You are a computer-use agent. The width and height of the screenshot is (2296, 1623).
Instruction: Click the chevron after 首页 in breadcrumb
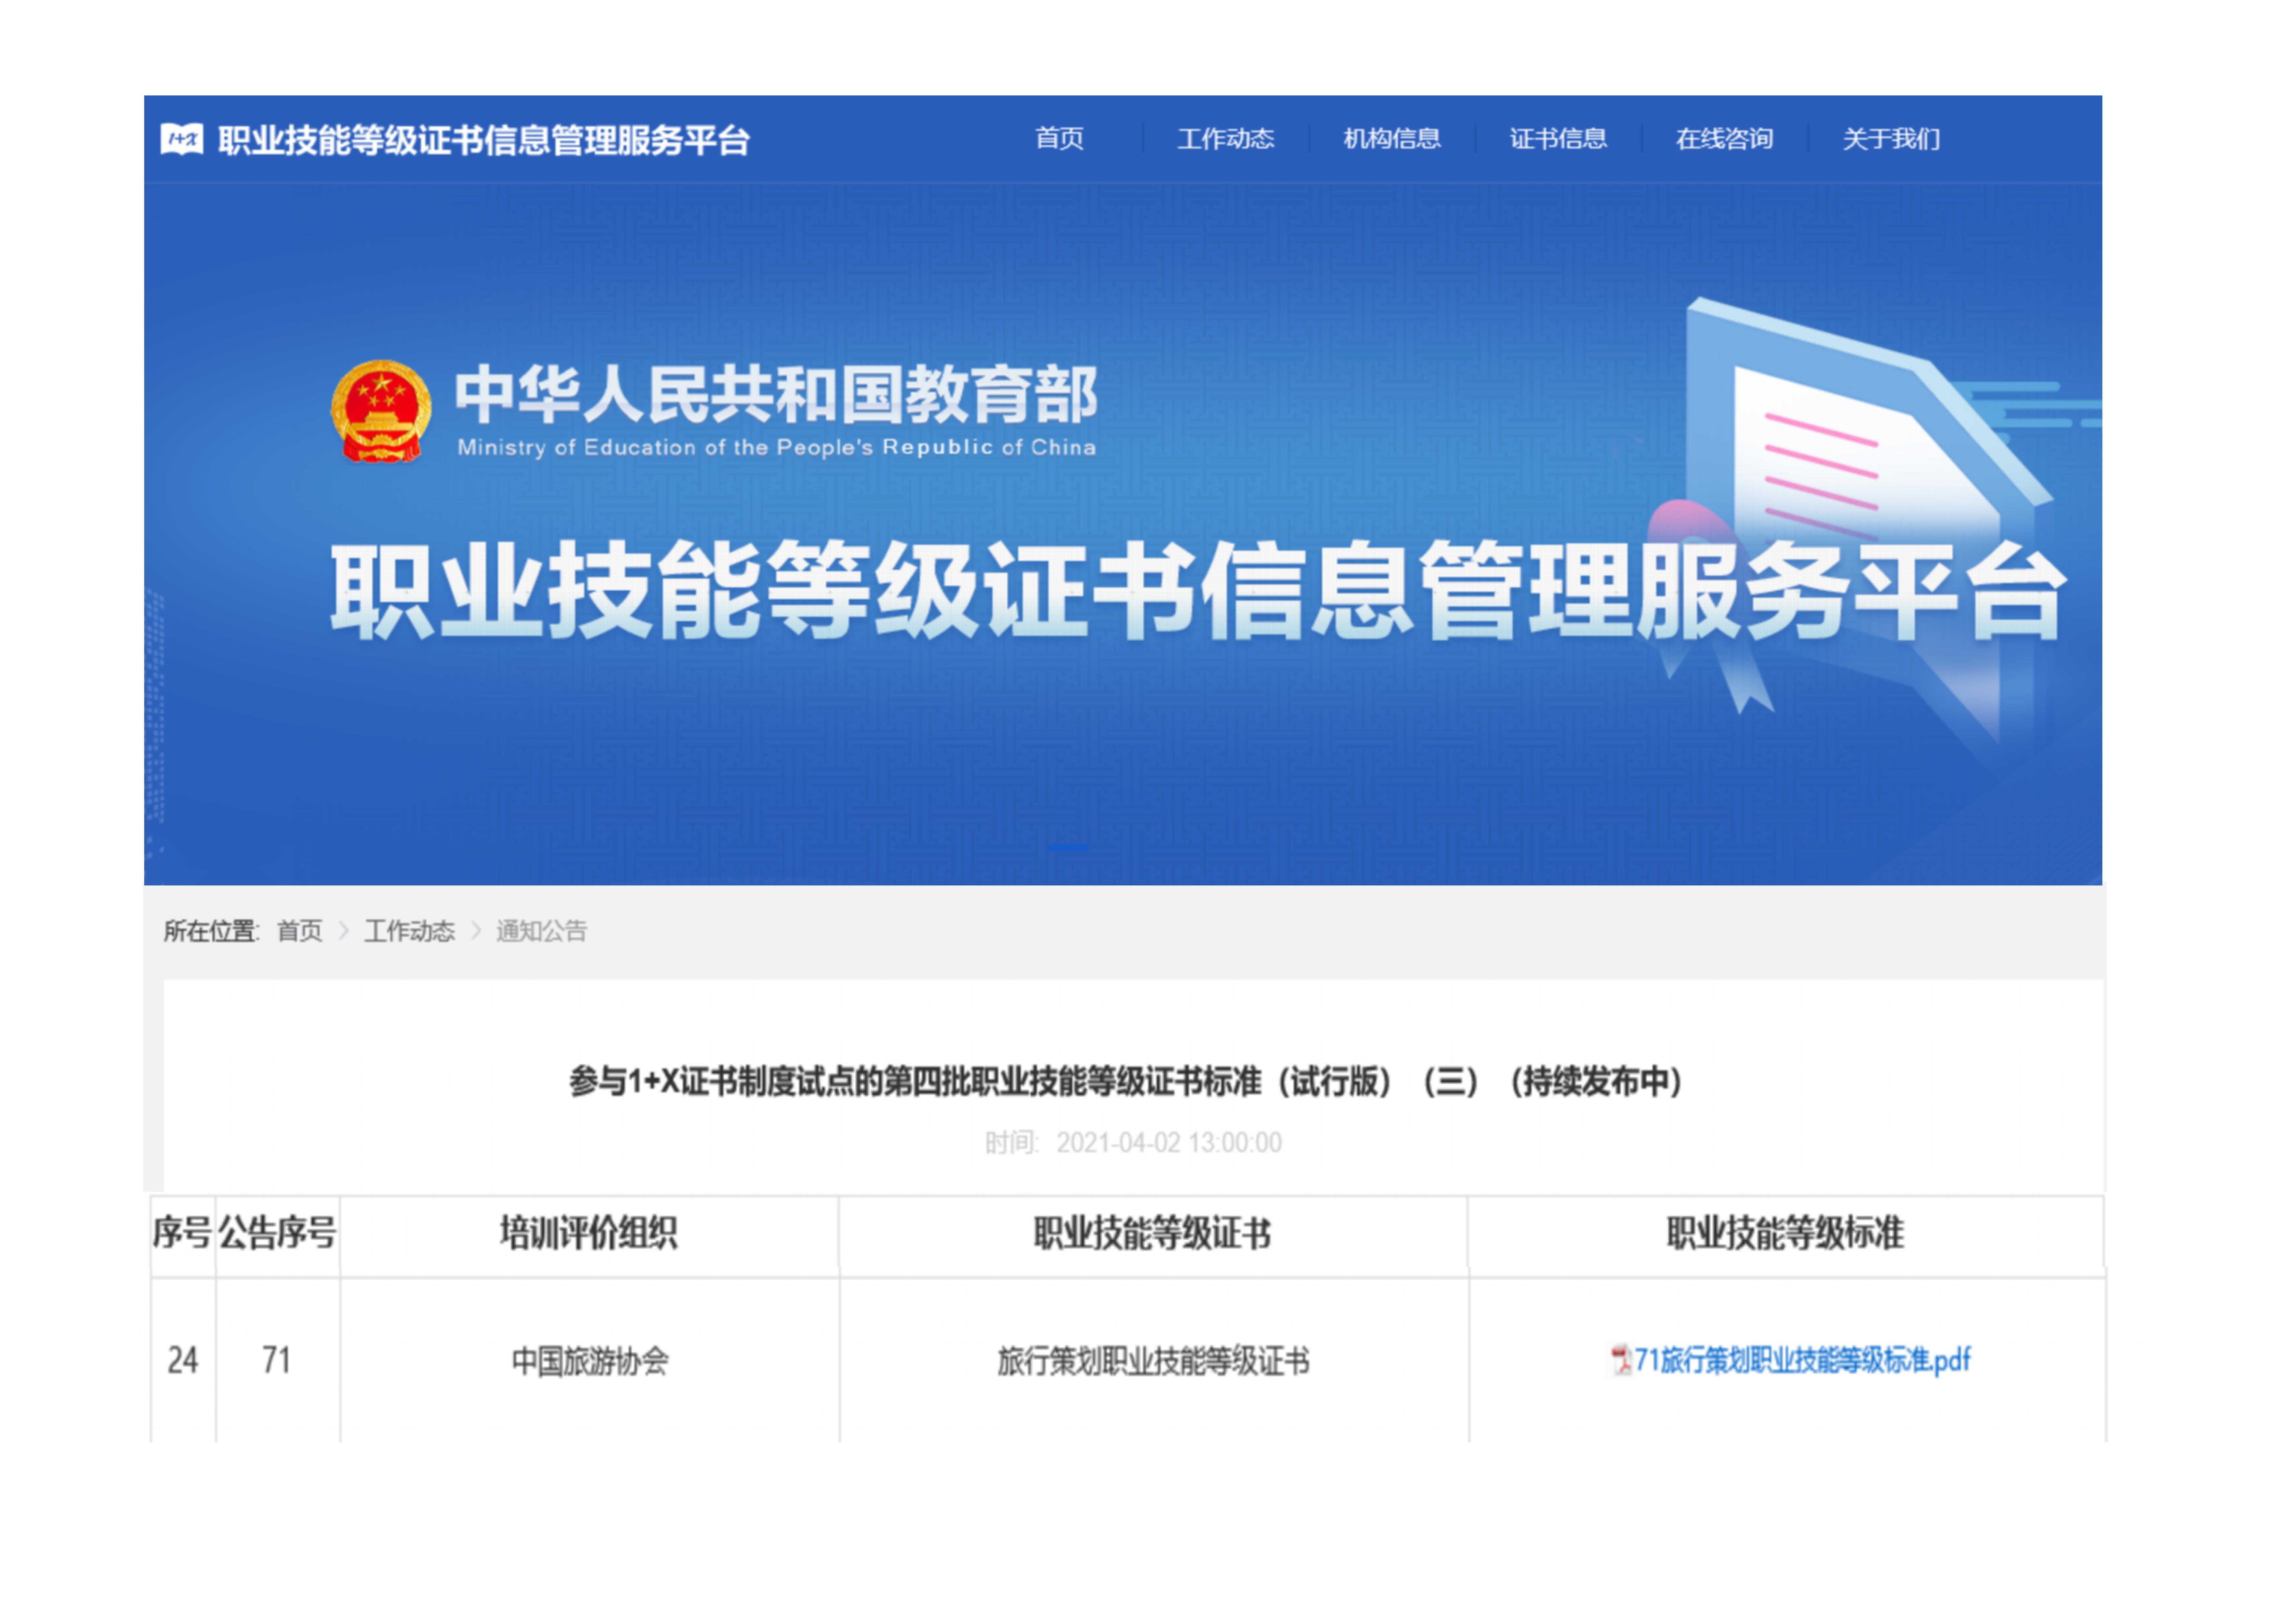click(344, 931)
